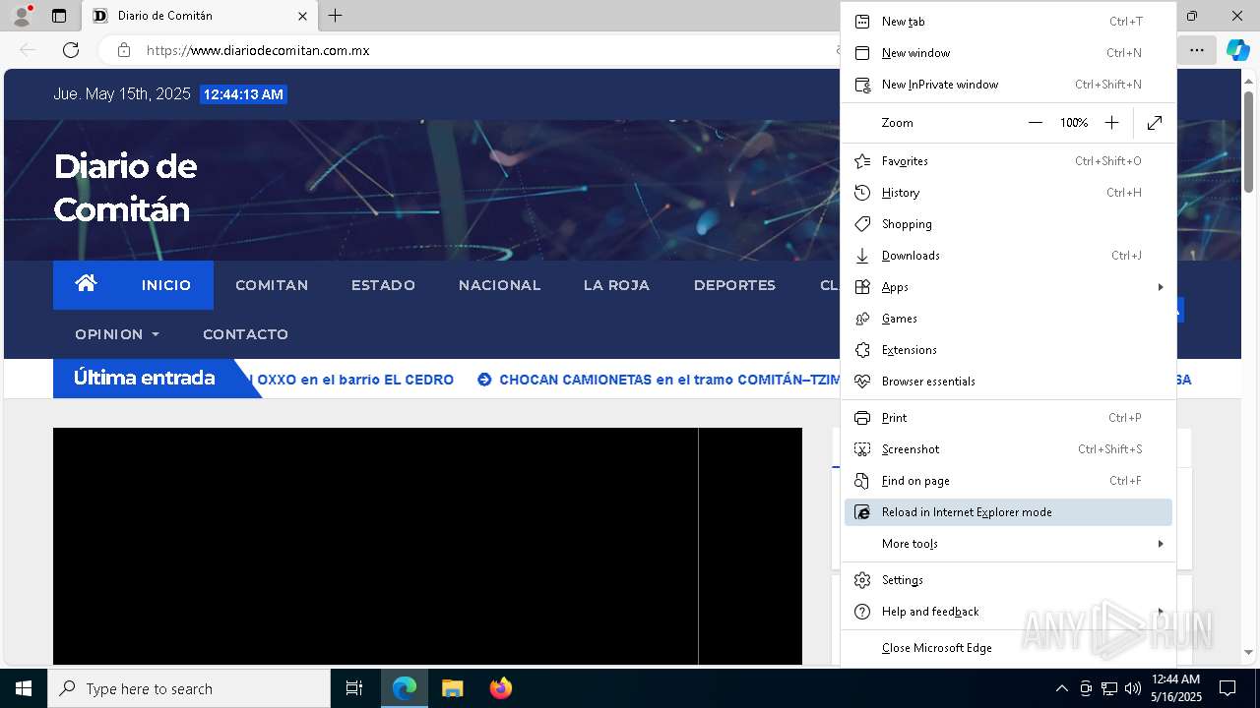Show hidden system tray icons
Viewport: 1260px width, 708px height.
click(x=1061, y=689)
